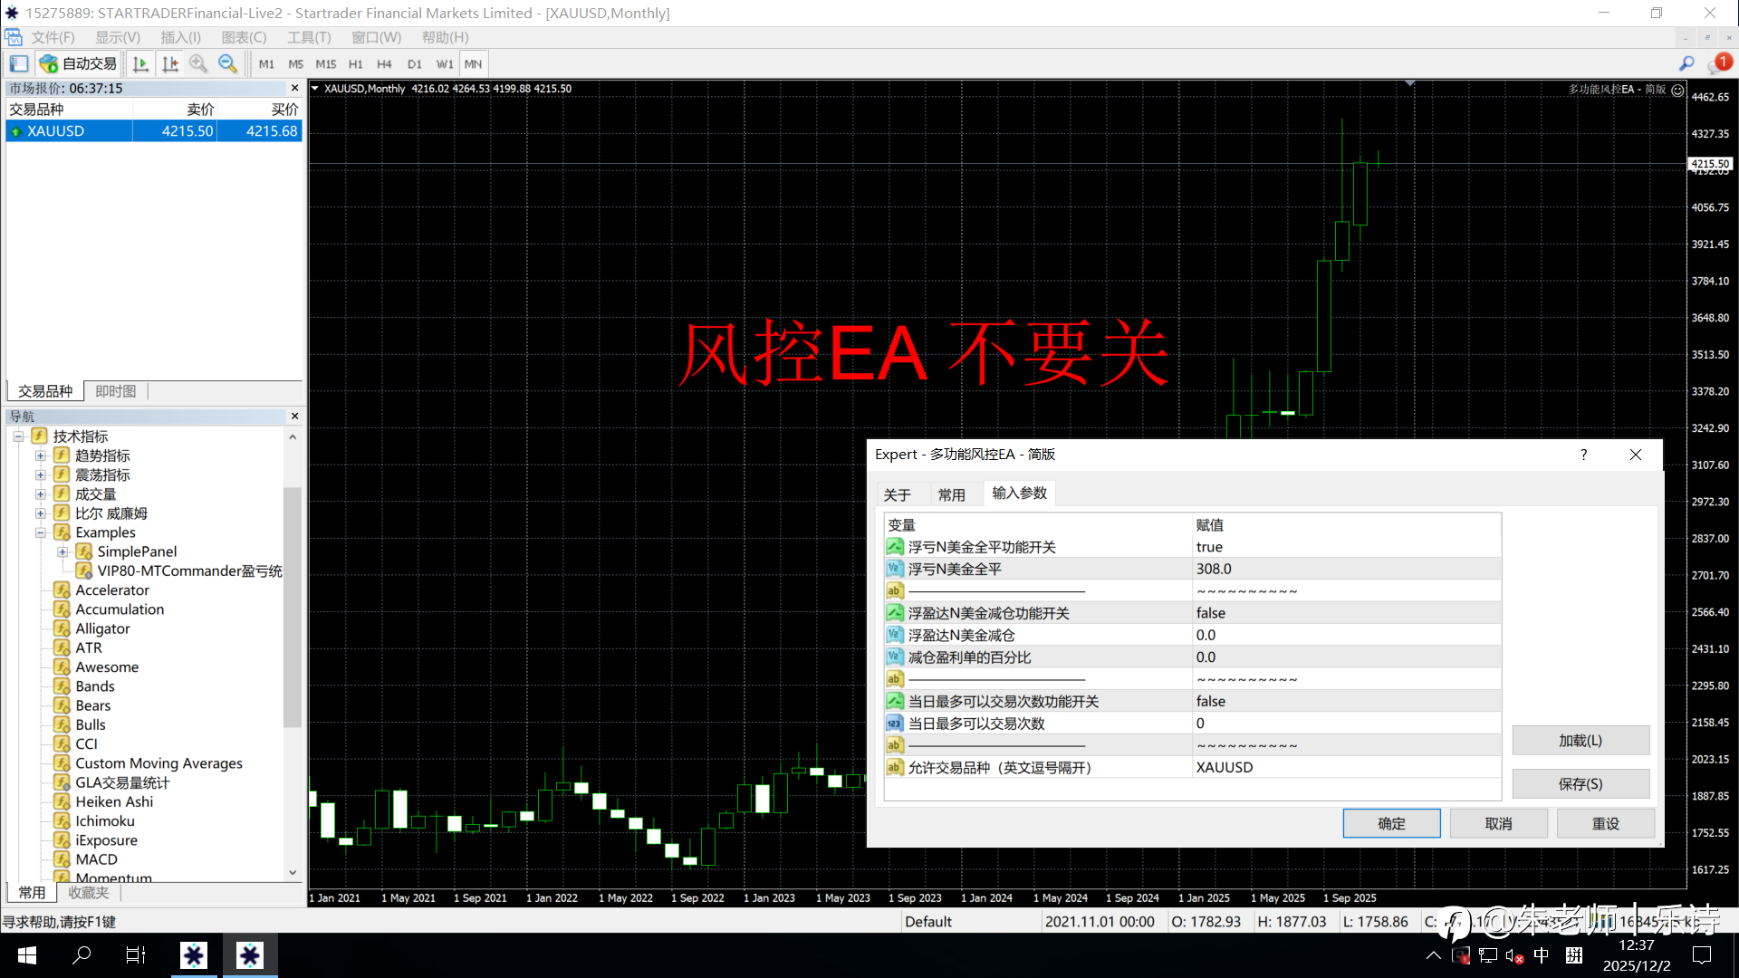Viewport: 1739px width, 978px height.
Task: Click the zoom out magnifier icon
Action: (x=227, y=63)
